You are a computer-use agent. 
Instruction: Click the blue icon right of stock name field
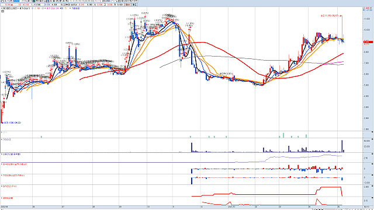point(47,1)
